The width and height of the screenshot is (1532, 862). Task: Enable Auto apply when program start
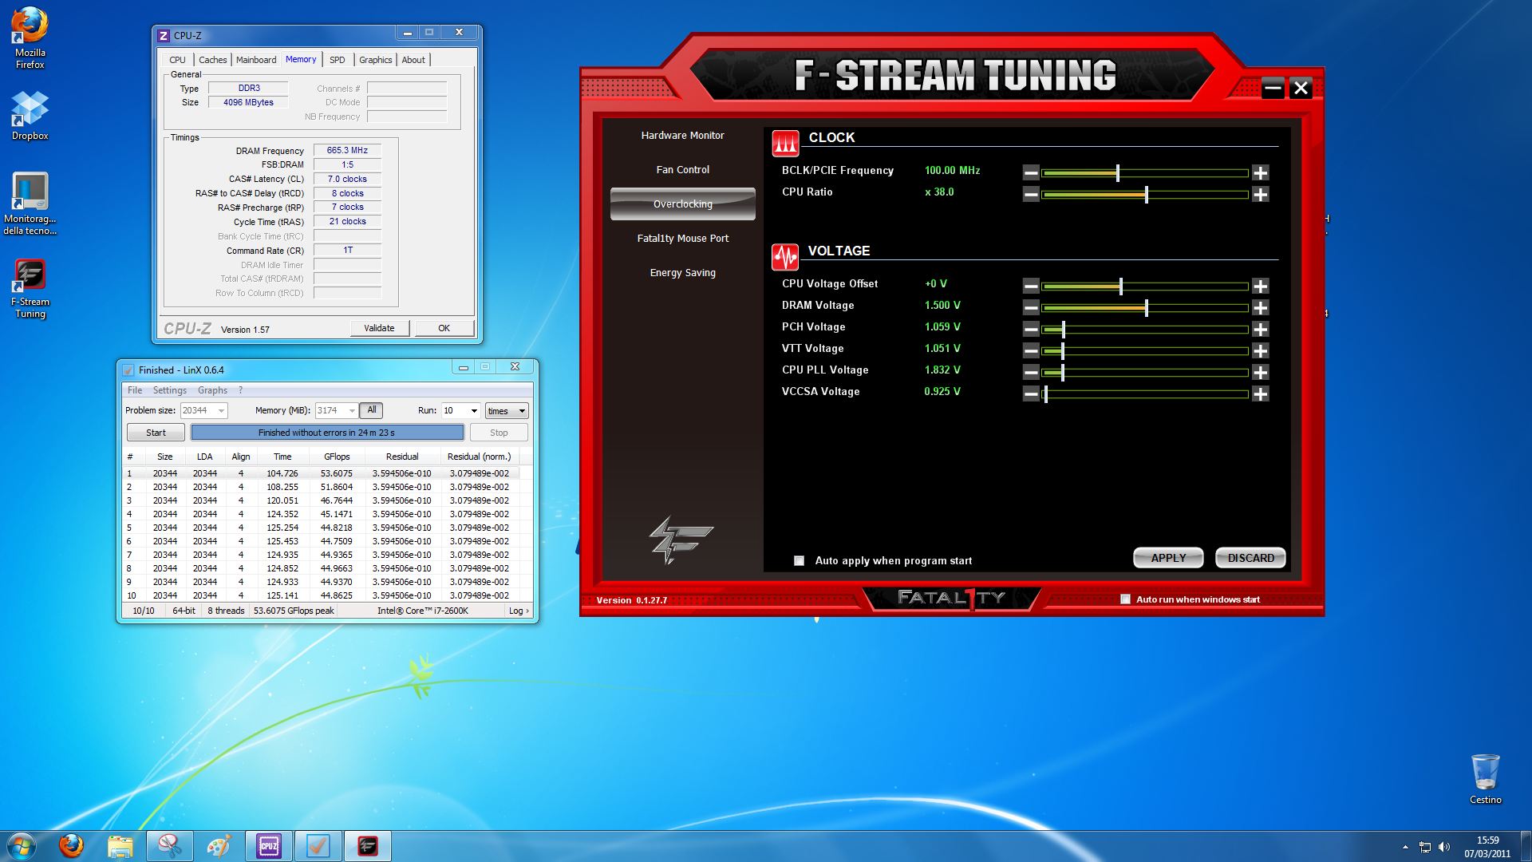click(x=799, y=561)
